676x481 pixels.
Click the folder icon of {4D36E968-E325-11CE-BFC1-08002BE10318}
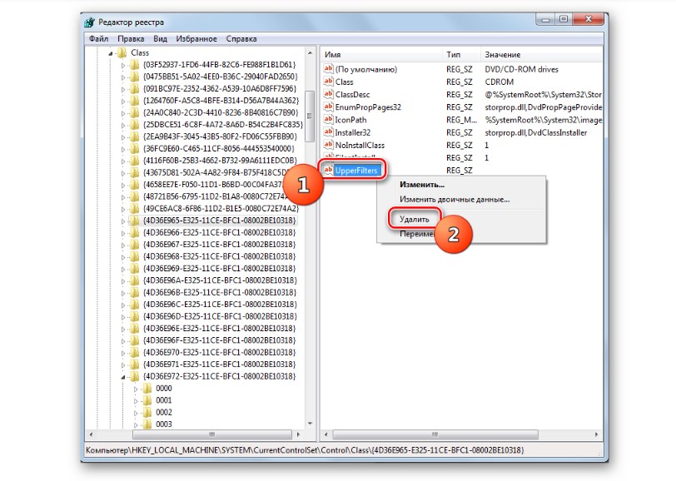coord(135,256)
